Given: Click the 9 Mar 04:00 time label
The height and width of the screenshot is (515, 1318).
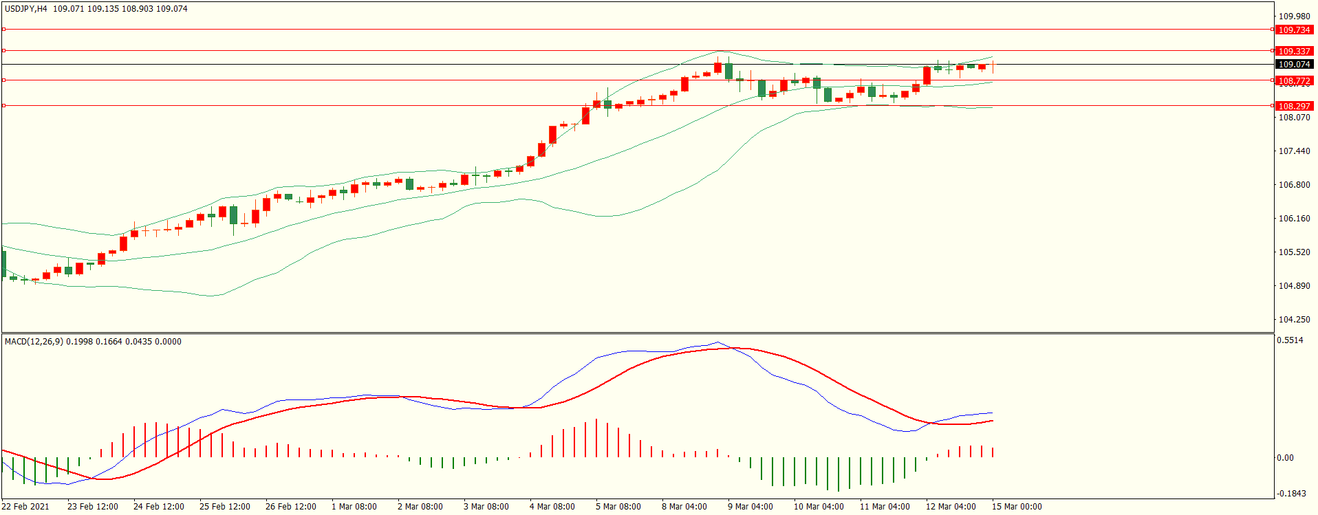Looking at the screenshot, I should (x=750, y=507).
